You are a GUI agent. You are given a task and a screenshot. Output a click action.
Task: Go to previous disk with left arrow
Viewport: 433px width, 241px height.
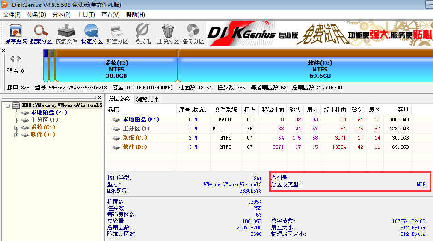point(12,59)
